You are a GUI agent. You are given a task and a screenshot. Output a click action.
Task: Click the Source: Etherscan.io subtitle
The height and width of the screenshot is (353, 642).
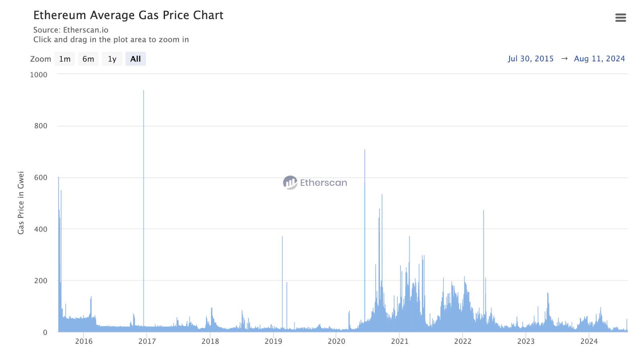click(x=71, y=30)
